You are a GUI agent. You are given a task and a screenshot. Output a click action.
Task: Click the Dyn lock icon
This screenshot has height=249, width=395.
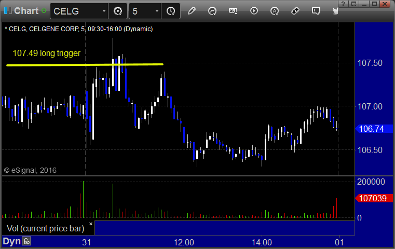click(26, 241)
